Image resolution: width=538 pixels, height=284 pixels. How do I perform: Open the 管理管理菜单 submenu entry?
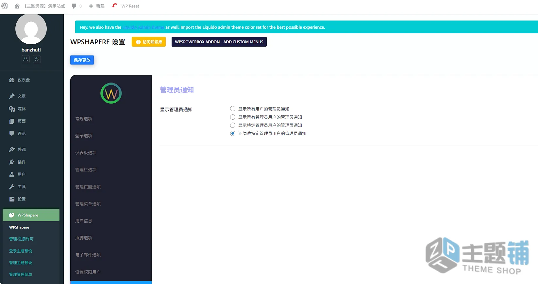click(x=21, y=275)
